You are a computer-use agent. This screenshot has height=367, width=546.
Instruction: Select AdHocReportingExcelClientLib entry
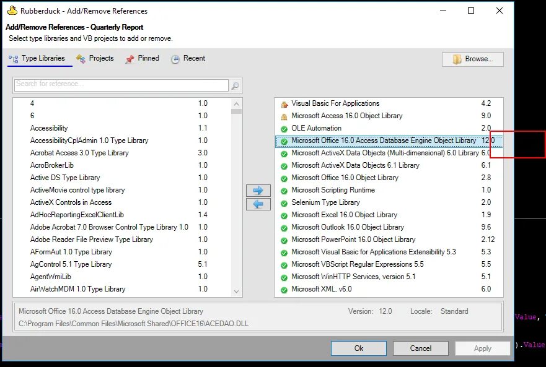coord(122,215)
